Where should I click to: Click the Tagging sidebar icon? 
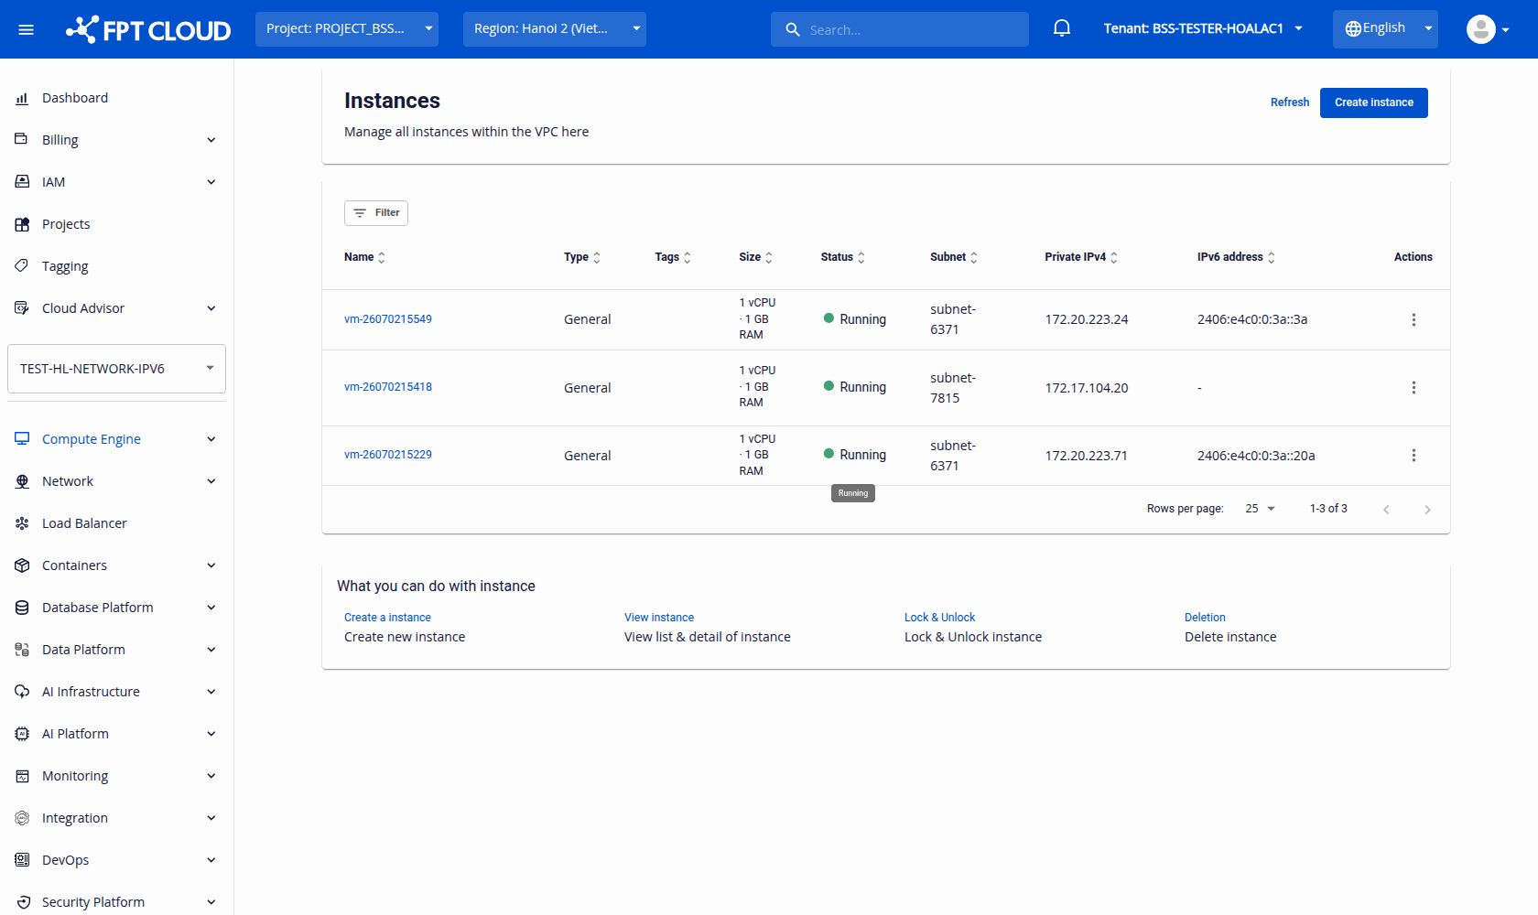click(22, 266)
